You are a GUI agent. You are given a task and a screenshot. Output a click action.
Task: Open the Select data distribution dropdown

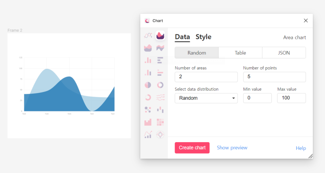pos(206,98)
